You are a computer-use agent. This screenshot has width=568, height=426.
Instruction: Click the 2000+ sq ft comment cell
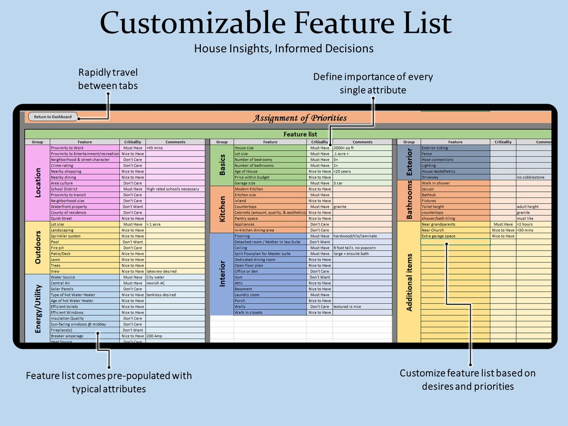click(x=362, y=147)
